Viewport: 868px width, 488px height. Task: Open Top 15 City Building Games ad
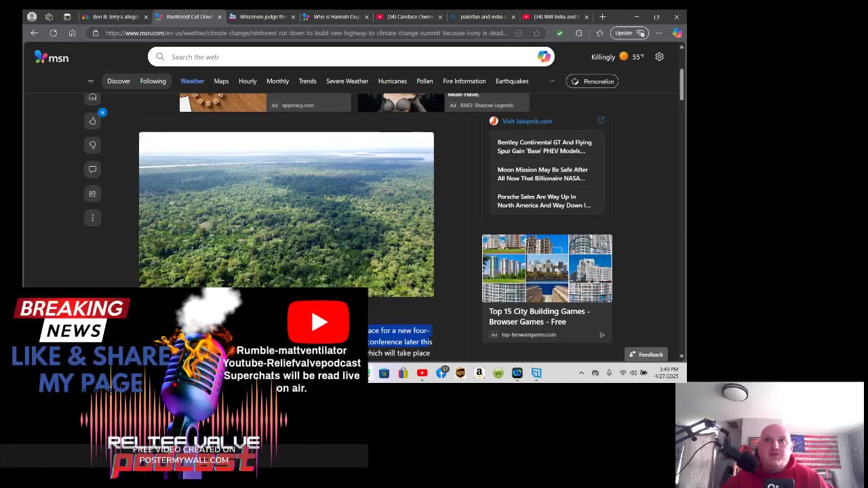coord(547,288)
